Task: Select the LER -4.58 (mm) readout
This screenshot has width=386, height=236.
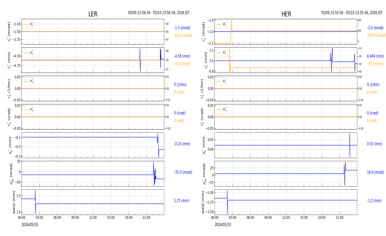Action: coord(182,56)
